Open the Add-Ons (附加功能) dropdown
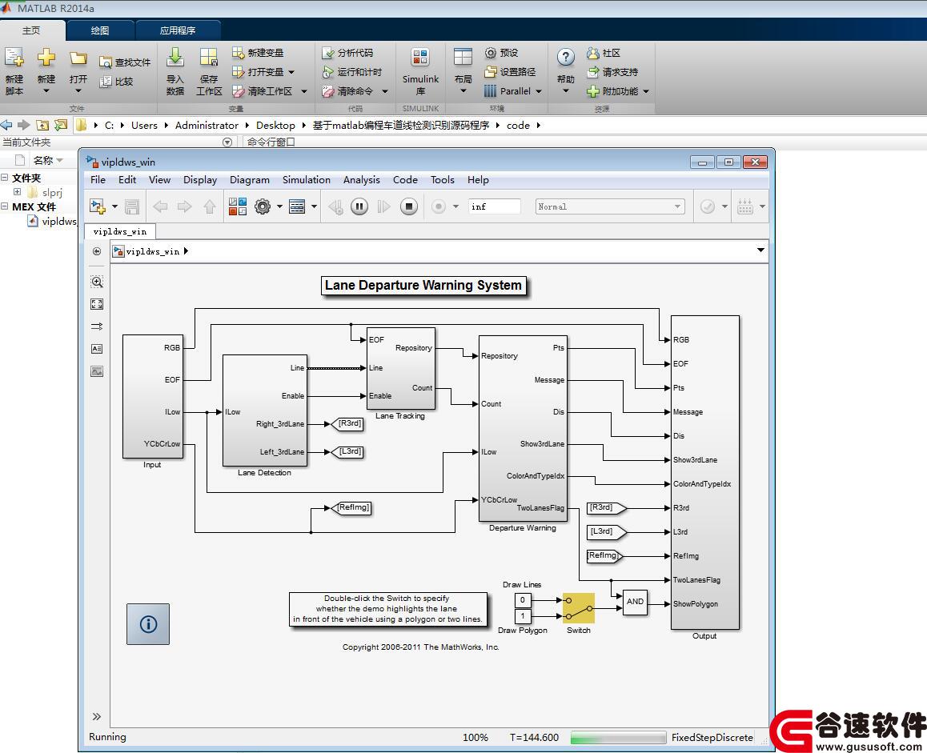Screen dimensions: 927x753 tap(645, 91)
